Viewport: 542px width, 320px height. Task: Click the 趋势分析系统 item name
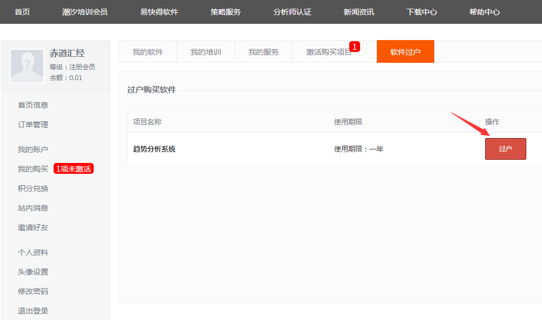pos(154,149)
